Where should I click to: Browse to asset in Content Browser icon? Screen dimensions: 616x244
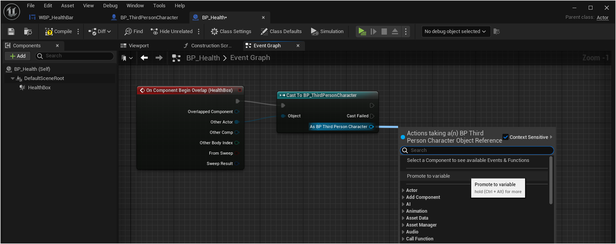point(28,31)
